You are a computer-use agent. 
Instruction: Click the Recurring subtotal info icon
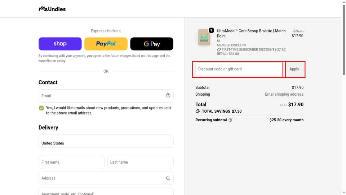[x=230, y=120]
